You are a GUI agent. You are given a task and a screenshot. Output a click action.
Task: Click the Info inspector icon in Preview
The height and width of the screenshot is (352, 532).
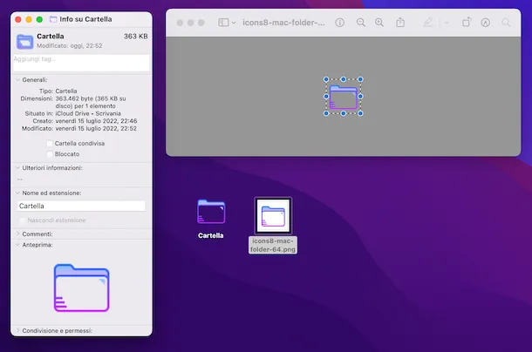point(339,23)
